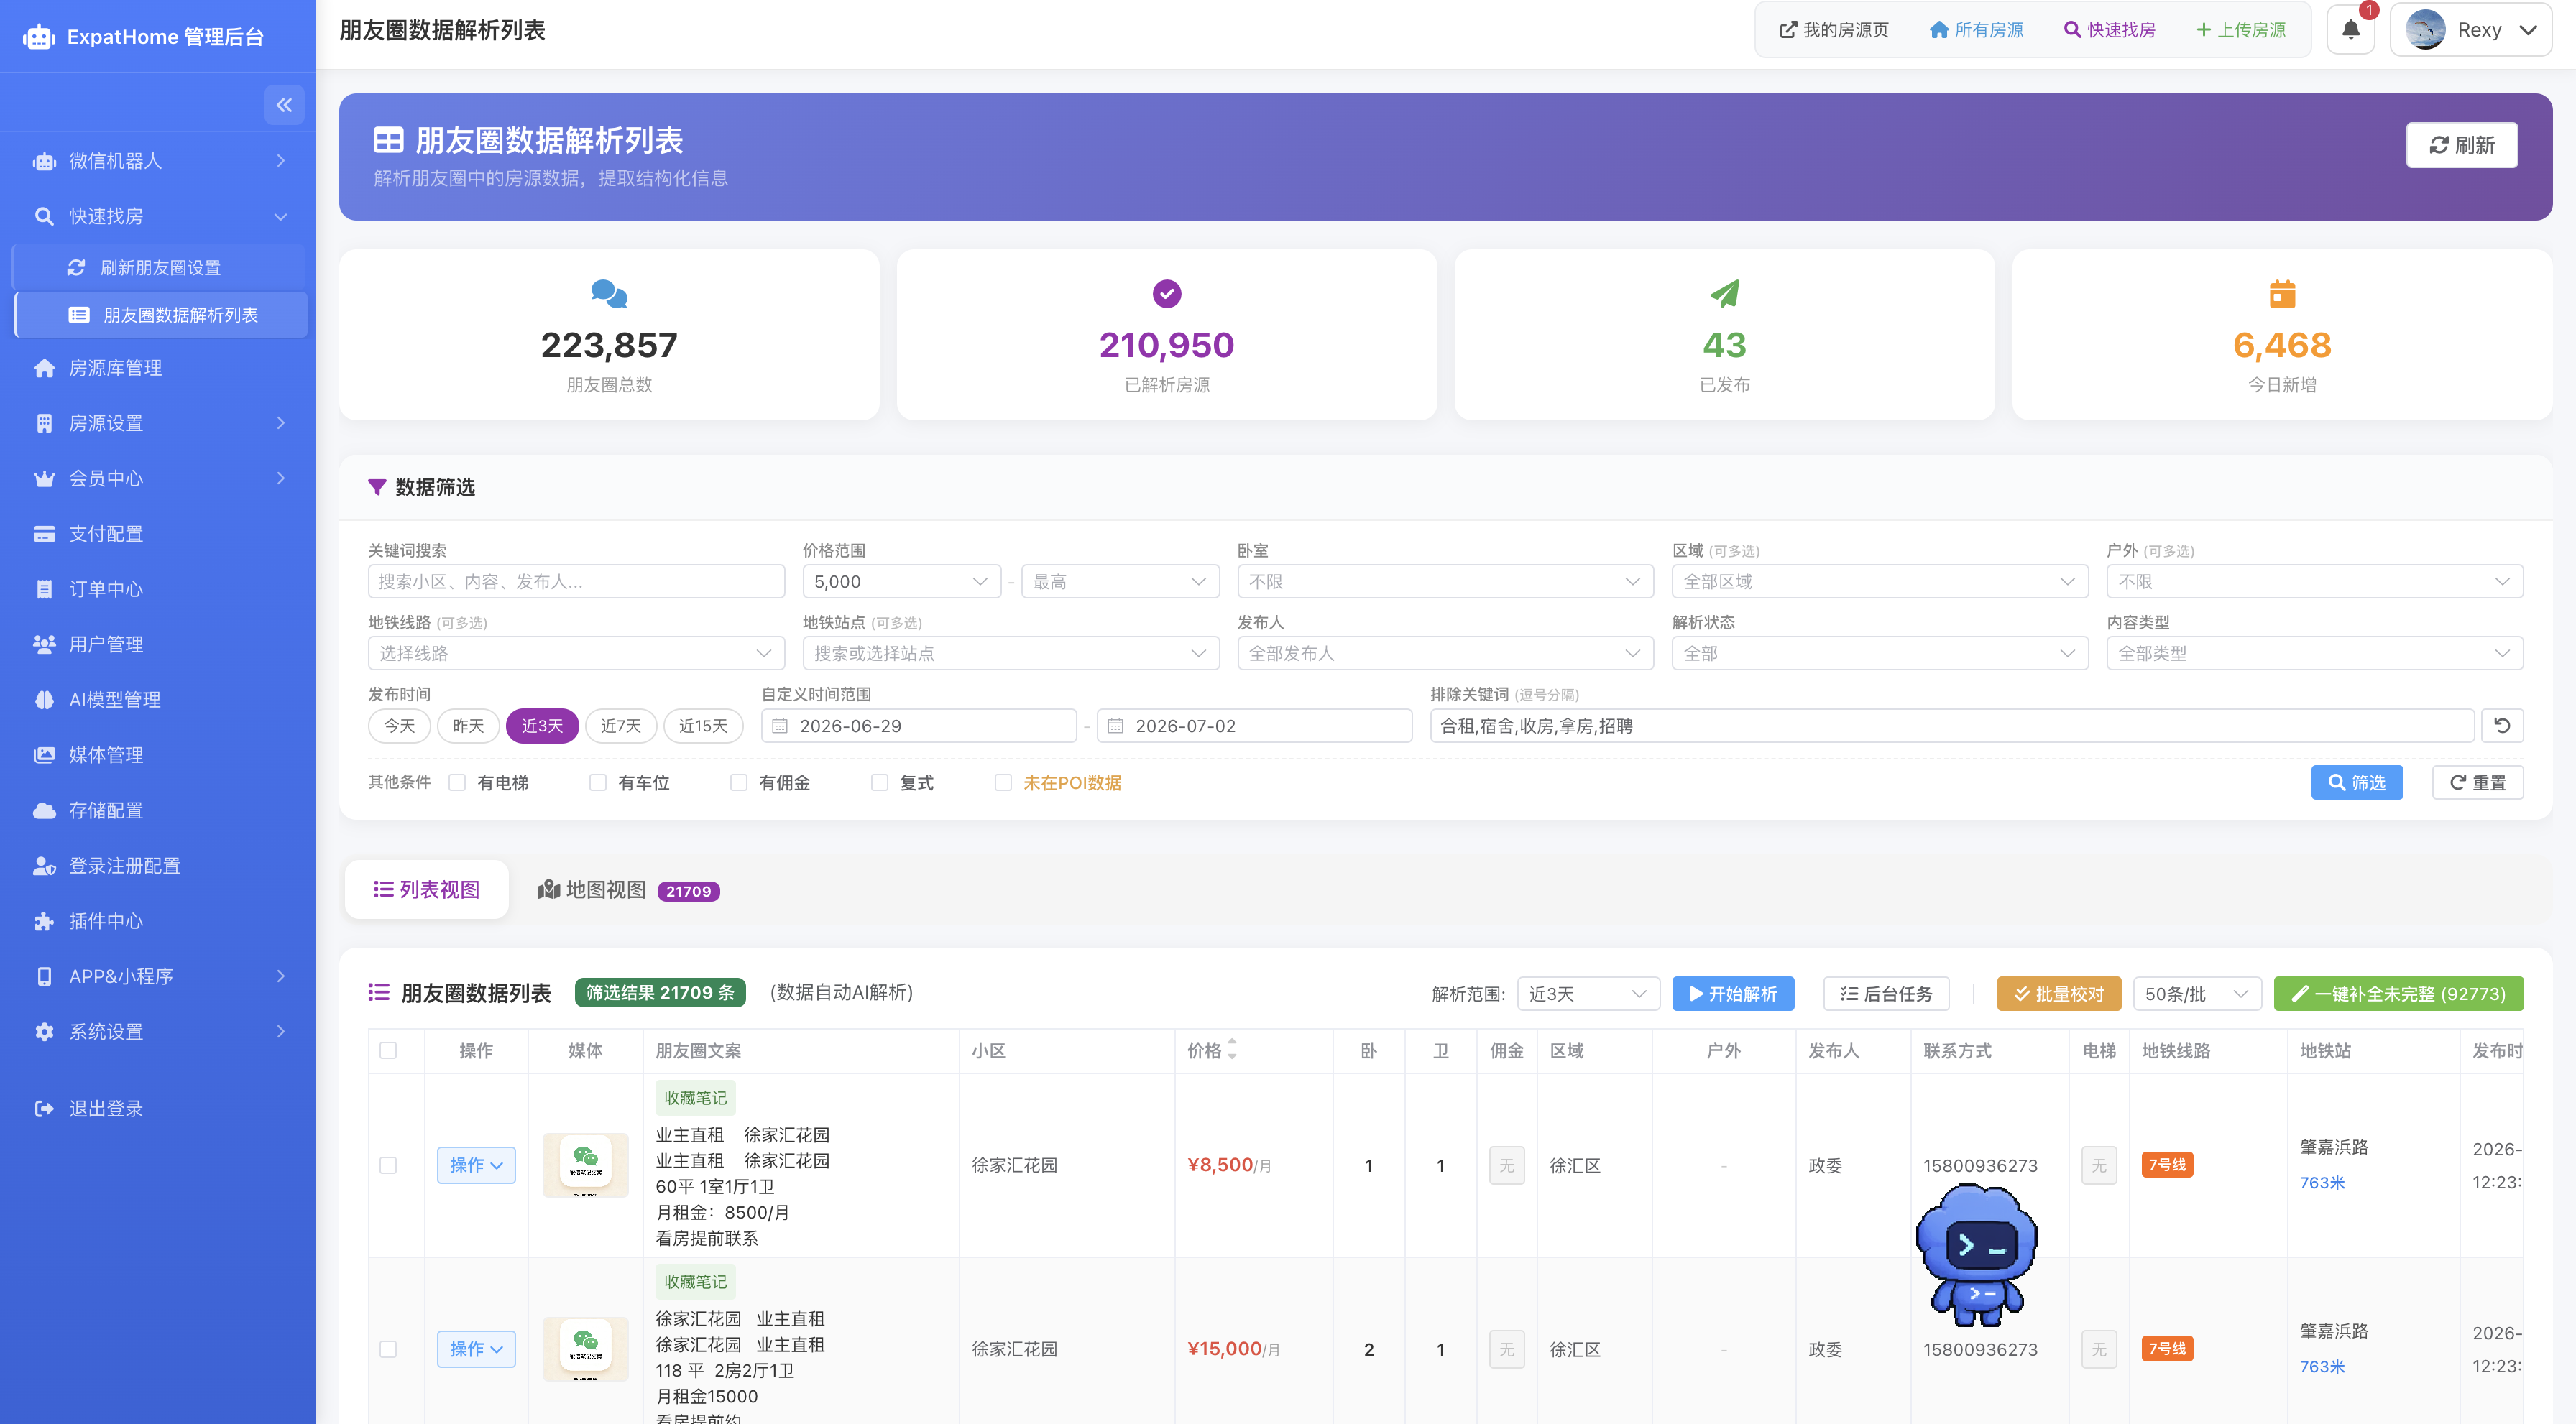Image resolution: width=2576 pixels, height=1424 pixels.
Task: Enable the 有电梯 checkbox
Action: click(x=457, y=782)
